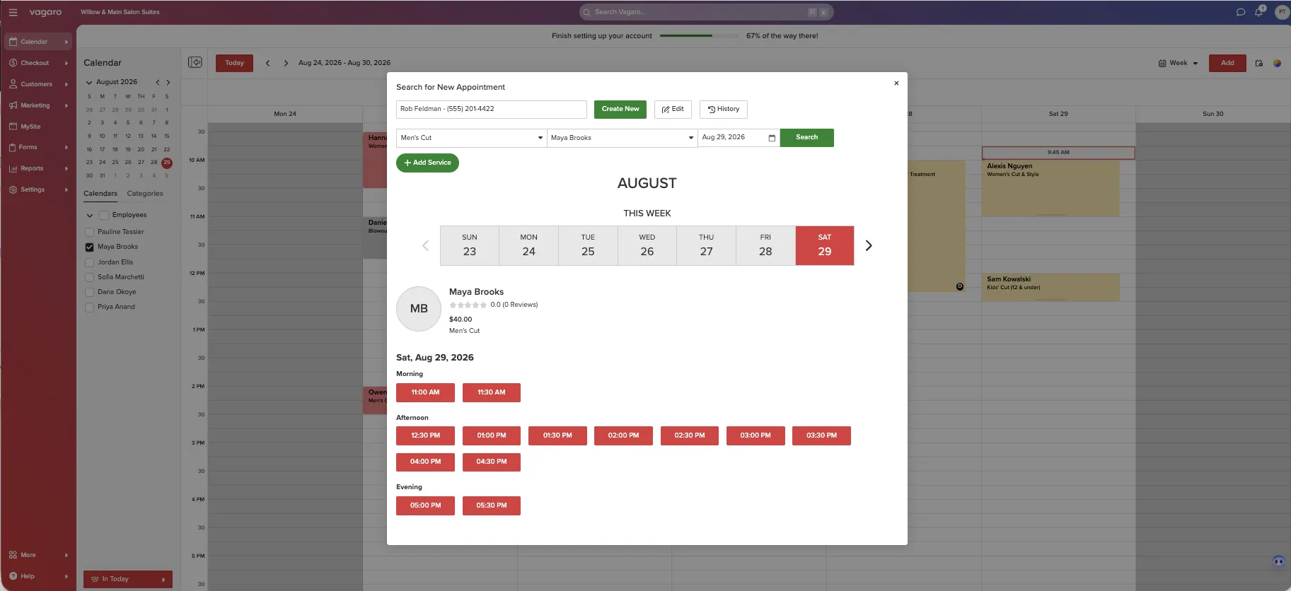The width and height of the screenshot is (1291, 591).
Task: Go to previous week on the calendar toolbar
Action: (267, 63)
